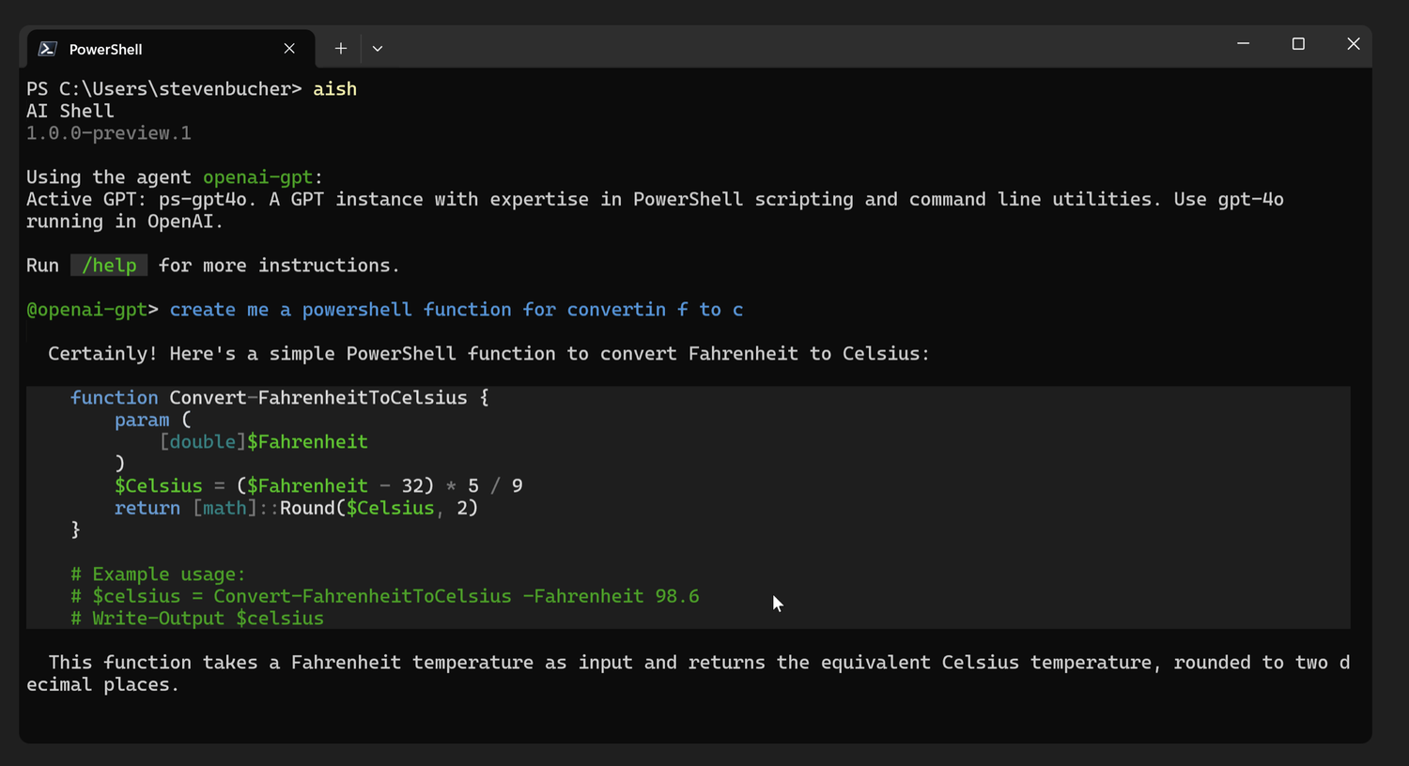Image resolution: width=1409 pixels, height=766 pixels.
Task: Click the "# Example usage:" comment
Action: pos(158,574)
